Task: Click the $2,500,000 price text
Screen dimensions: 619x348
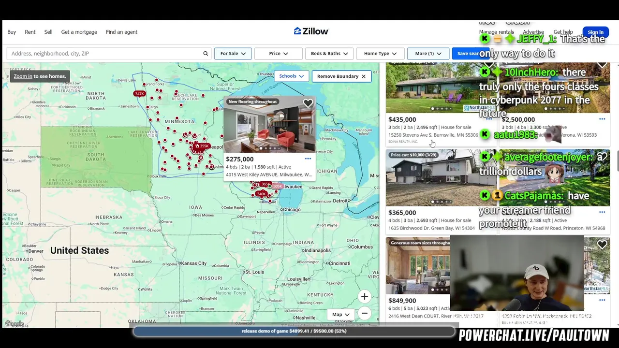Action: pos(518,119)
